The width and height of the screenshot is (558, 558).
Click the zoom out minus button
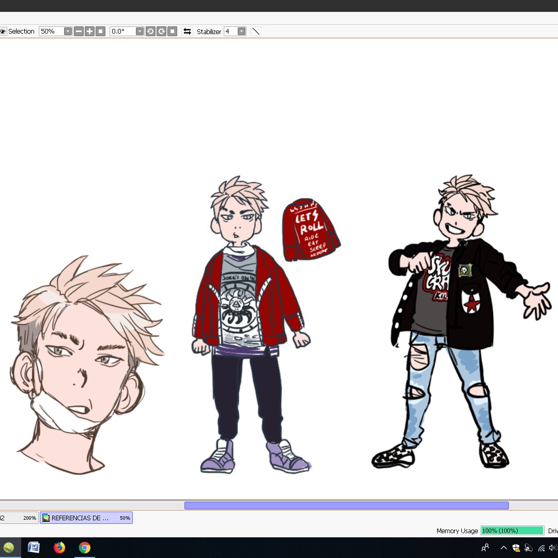pyautogui.click(x=79, y=32)
